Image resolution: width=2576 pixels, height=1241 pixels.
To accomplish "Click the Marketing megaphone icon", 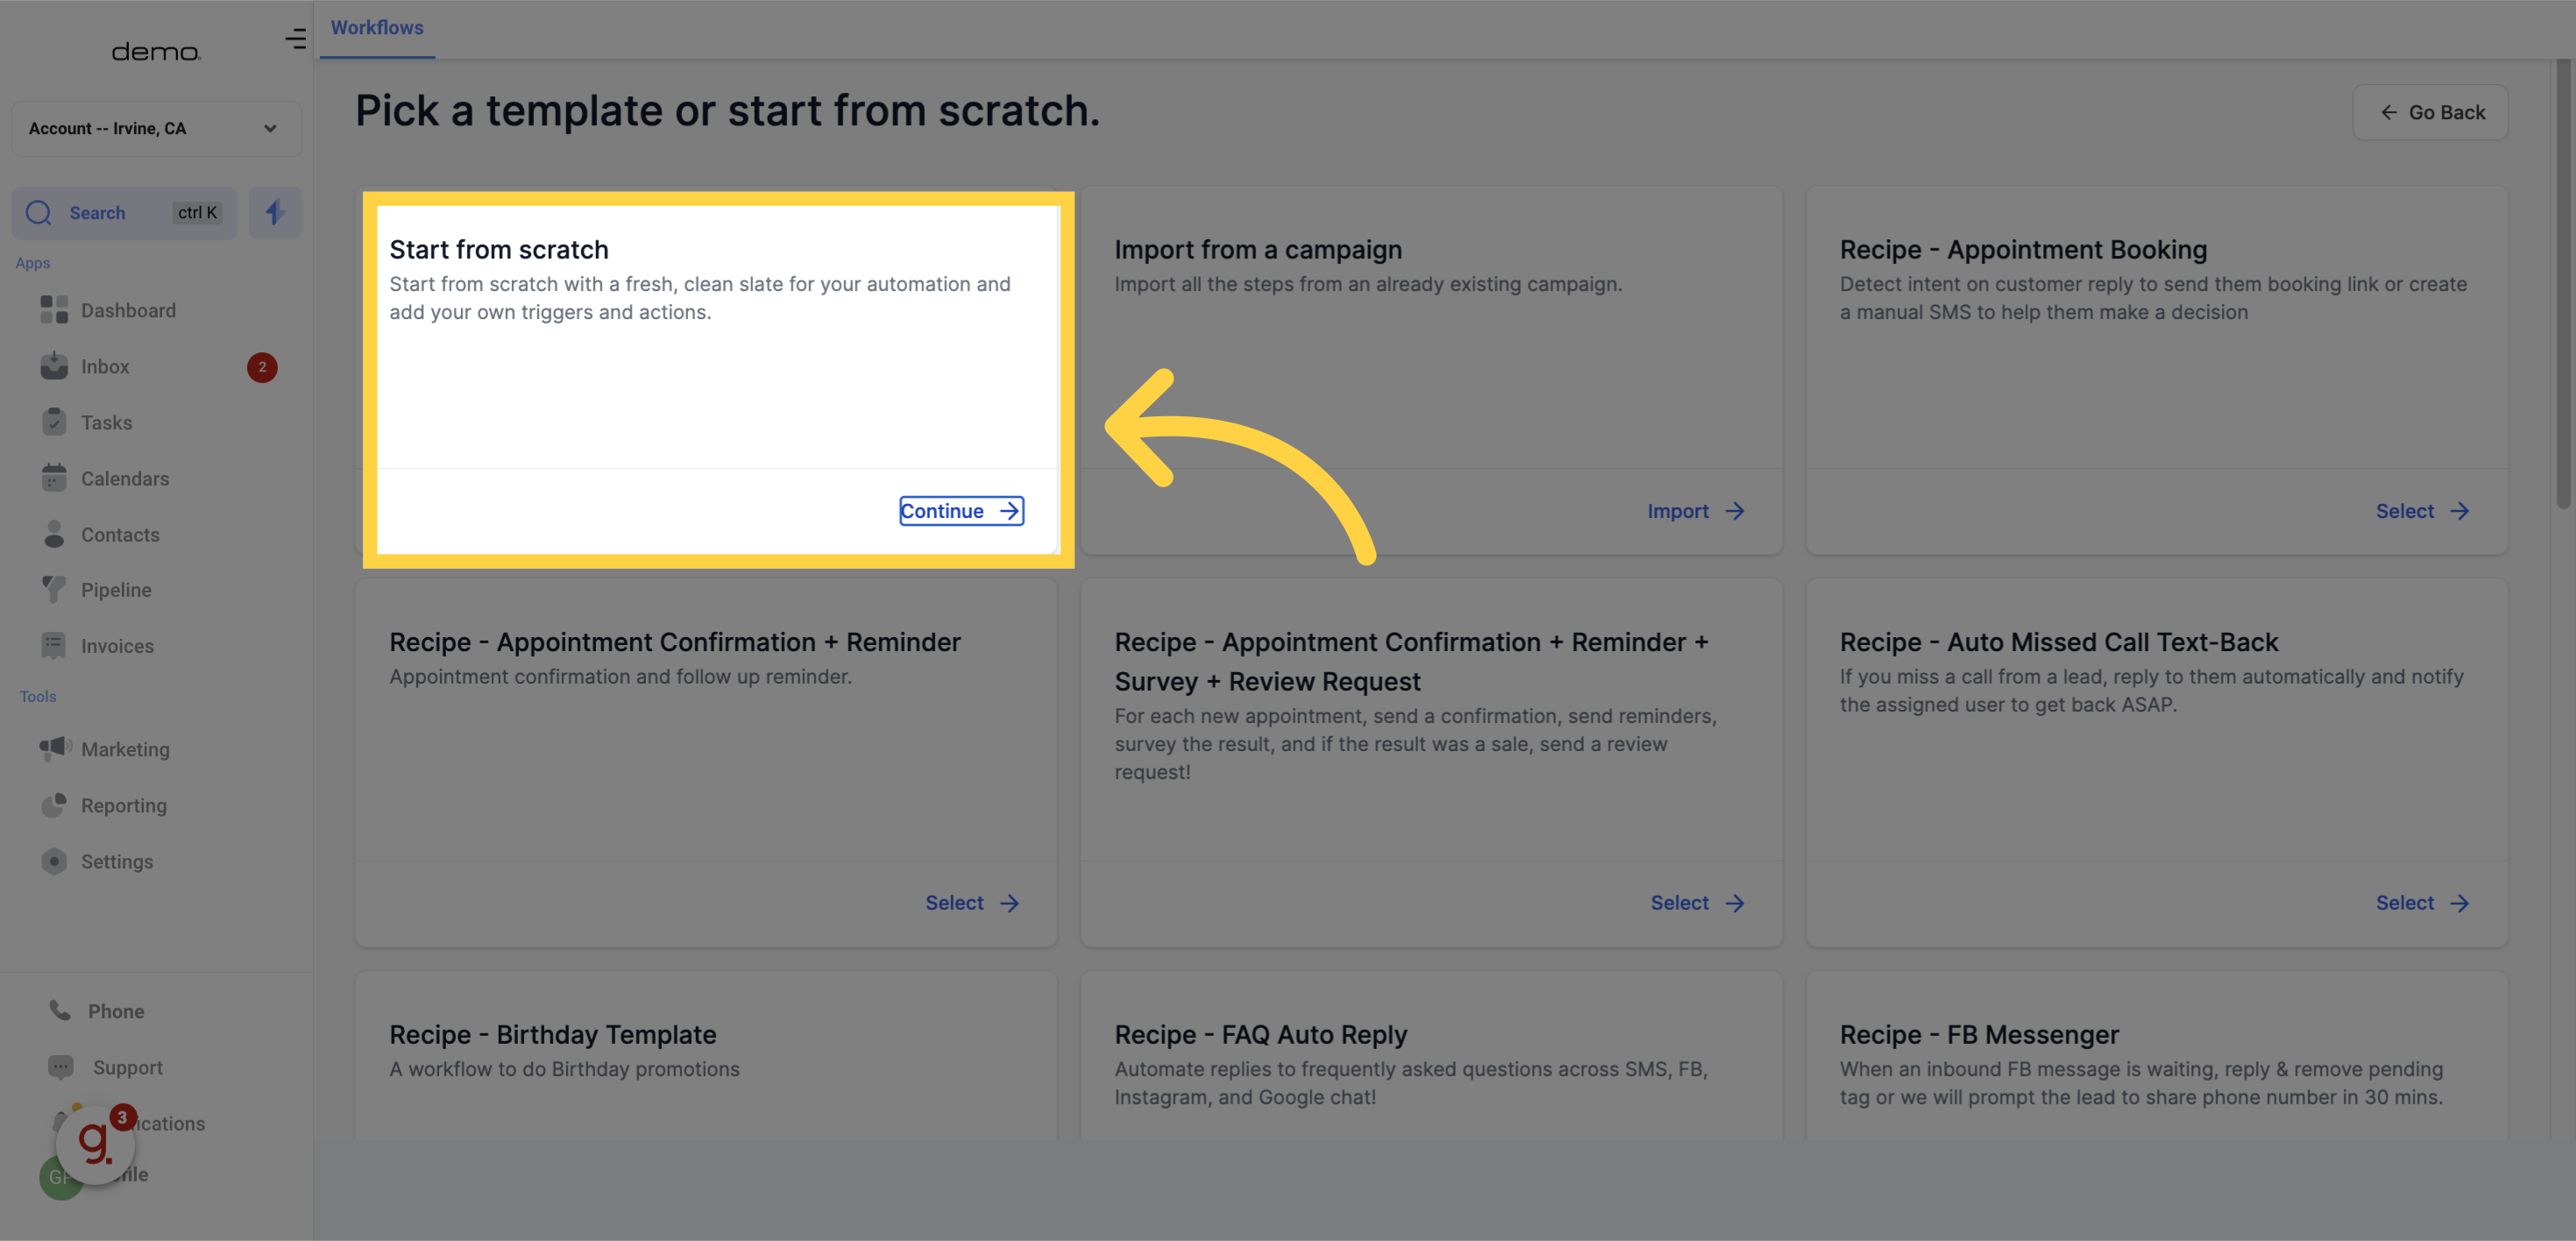I will click(54, 748).
